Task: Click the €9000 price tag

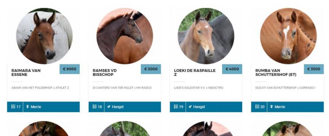Action: pyautogui.click(x=70, y=69)
